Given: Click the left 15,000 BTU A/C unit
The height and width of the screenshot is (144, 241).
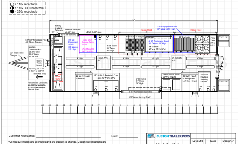Looking at the screenshot, I should pyautogui.click(x=103, y=60).
